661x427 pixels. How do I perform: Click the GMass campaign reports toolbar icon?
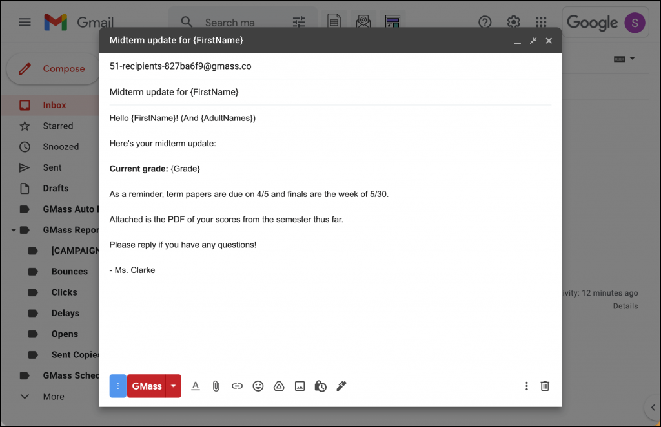[x=392, y=21]
